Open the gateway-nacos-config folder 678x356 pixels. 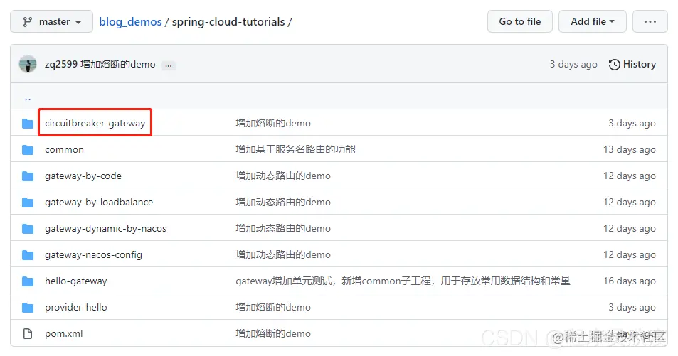click(x=93, y=255)
